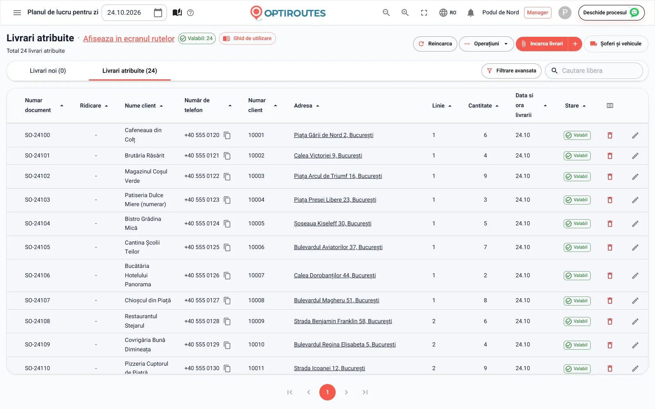Sort by Stare column
Screen dimensions: 655x409
point(575,106)
